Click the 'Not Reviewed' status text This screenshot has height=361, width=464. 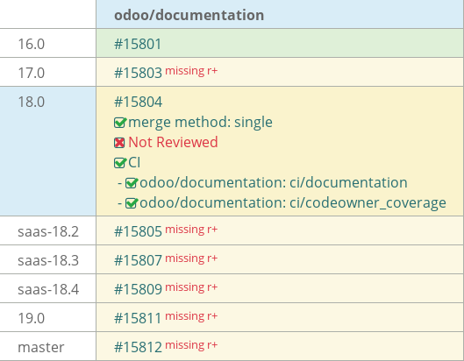[x=173, y=142]
